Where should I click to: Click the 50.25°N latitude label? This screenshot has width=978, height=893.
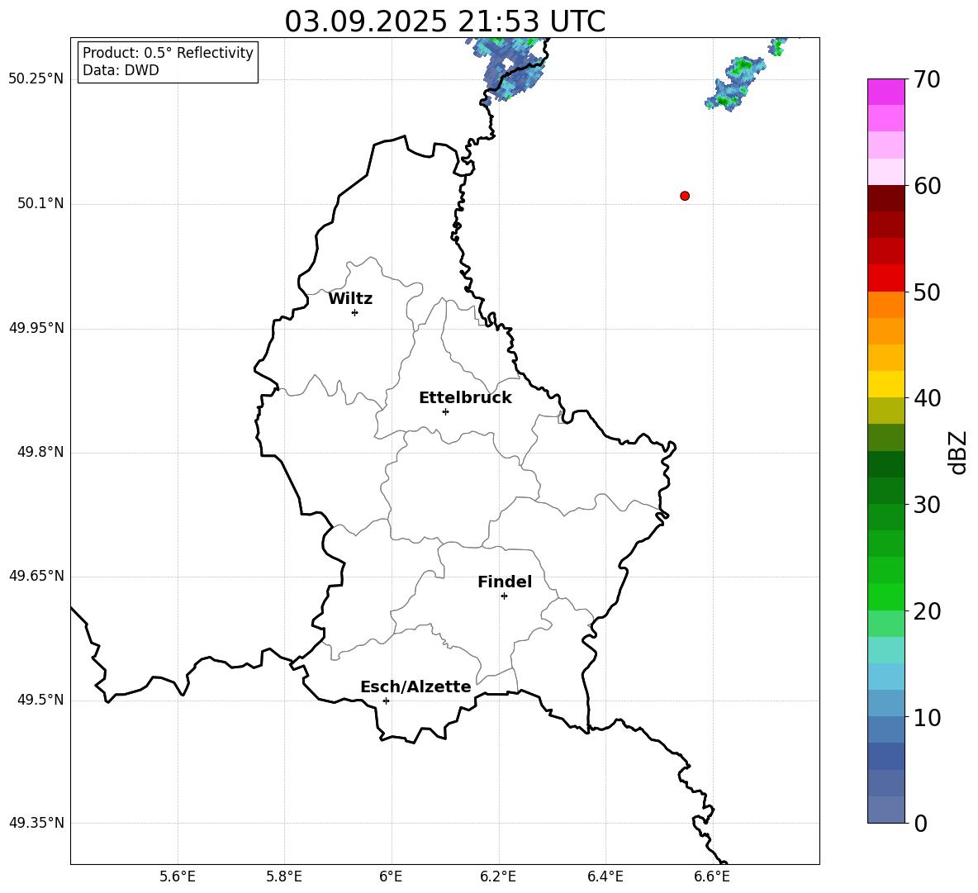[x=36, y=79]
